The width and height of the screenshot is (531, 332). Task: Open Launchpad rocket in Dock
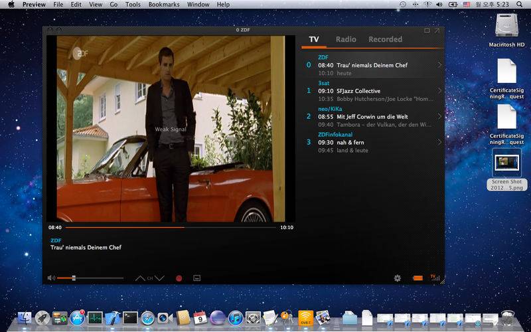[x=42, y=318]
